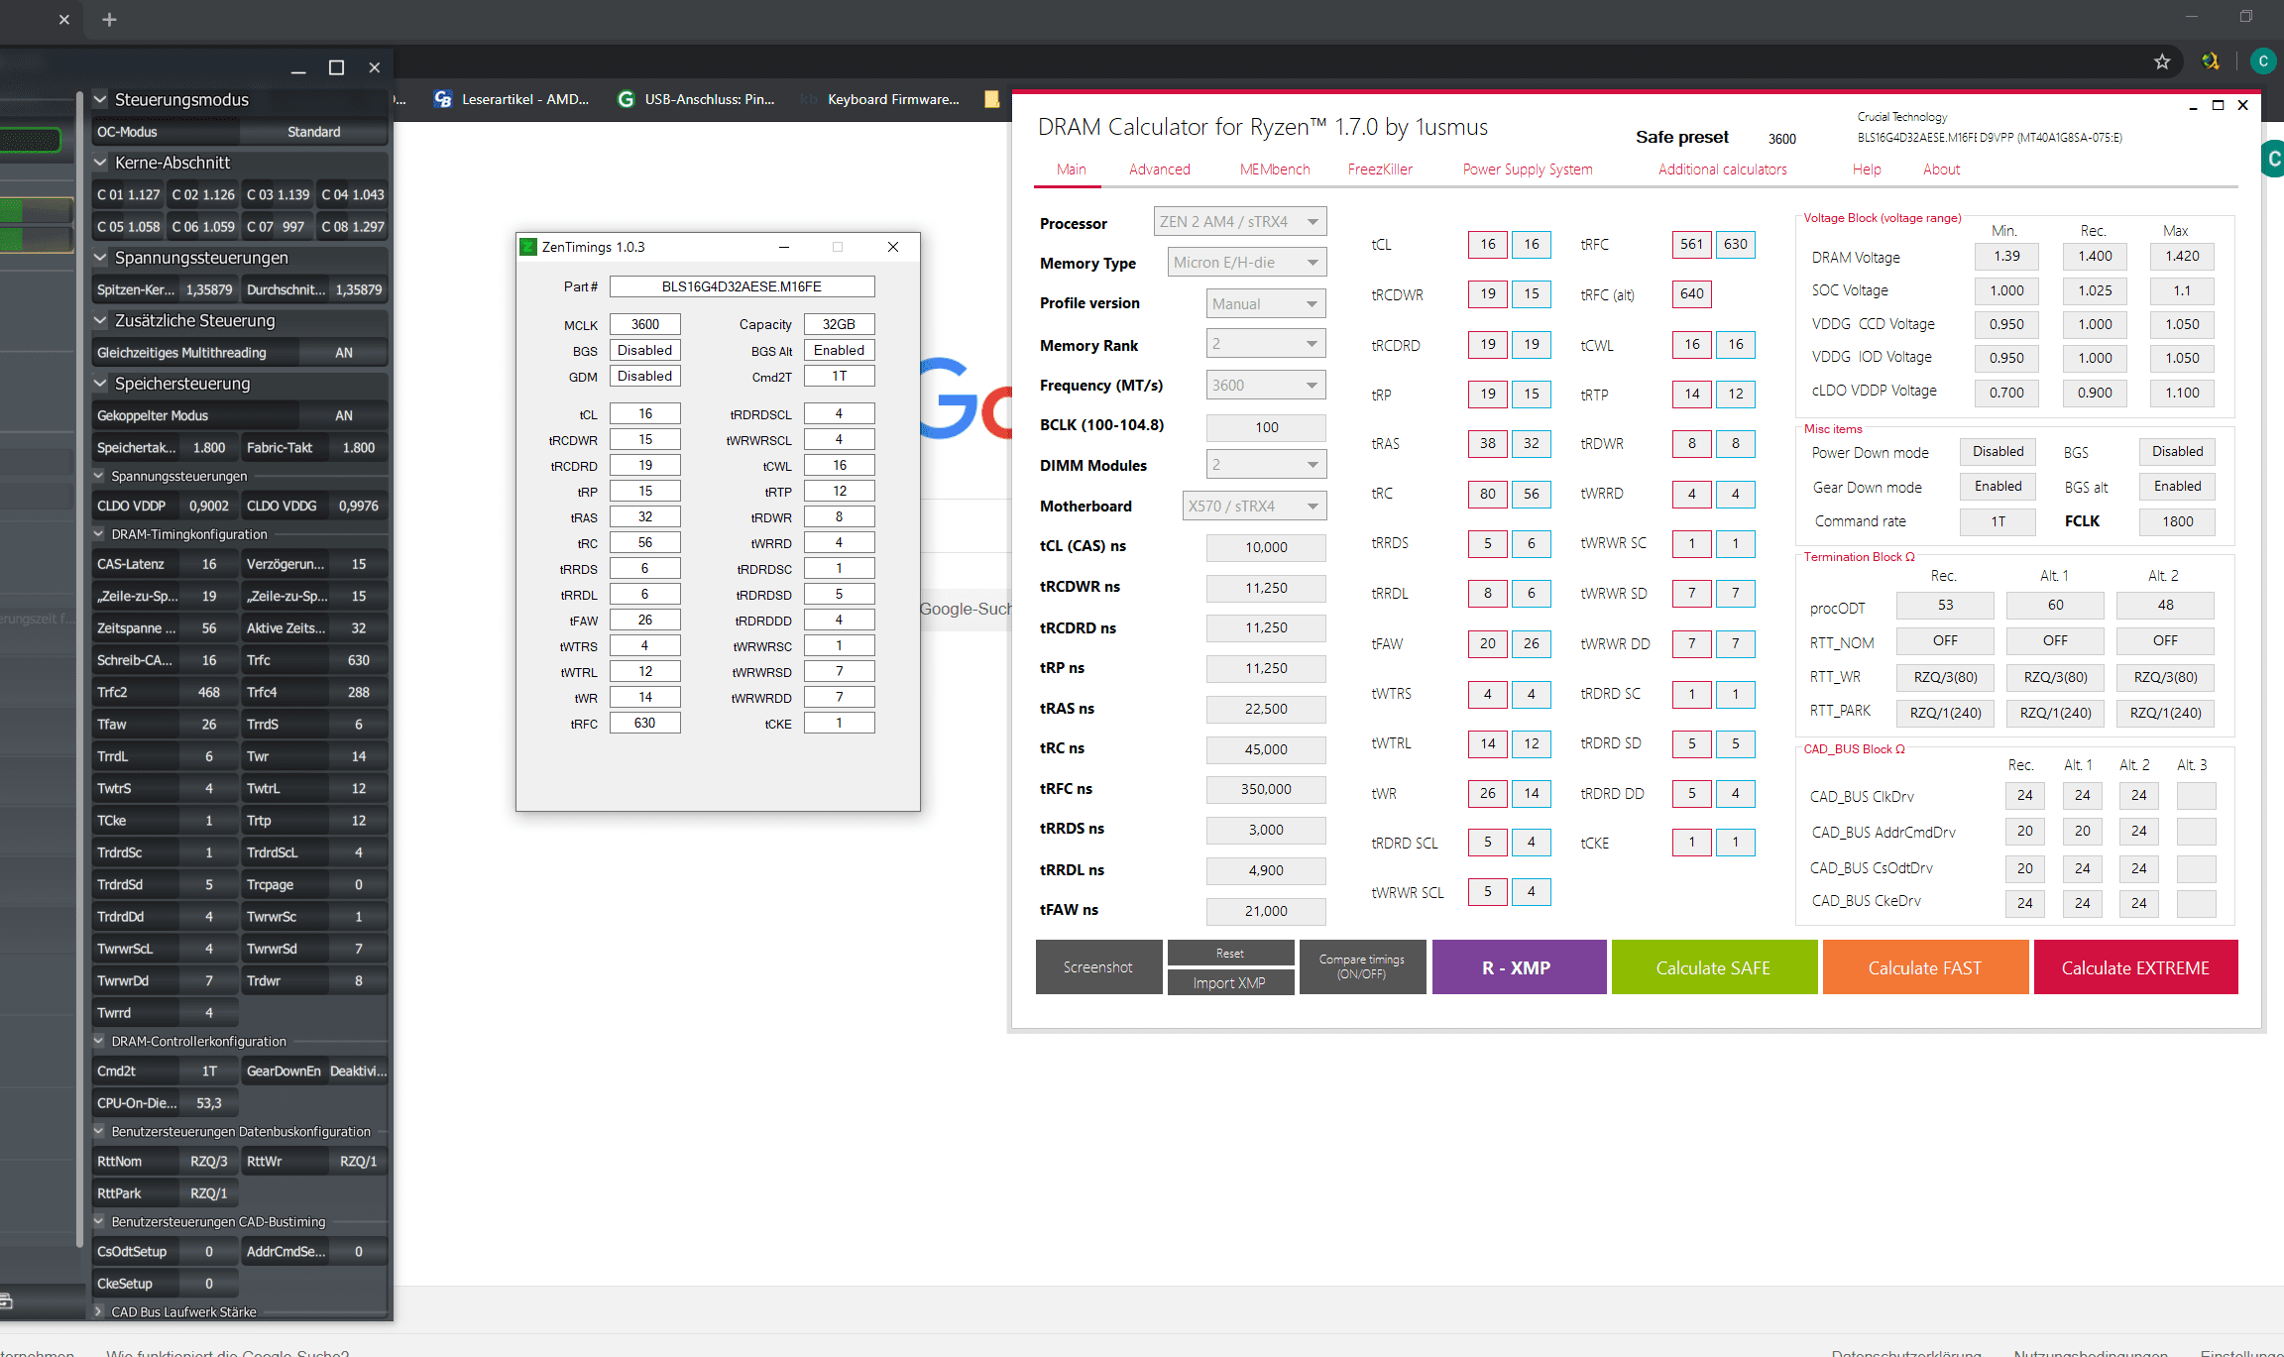Click the FCLK 1800 field
Screen dimensions: 2284x1357
click(2177, 521)
